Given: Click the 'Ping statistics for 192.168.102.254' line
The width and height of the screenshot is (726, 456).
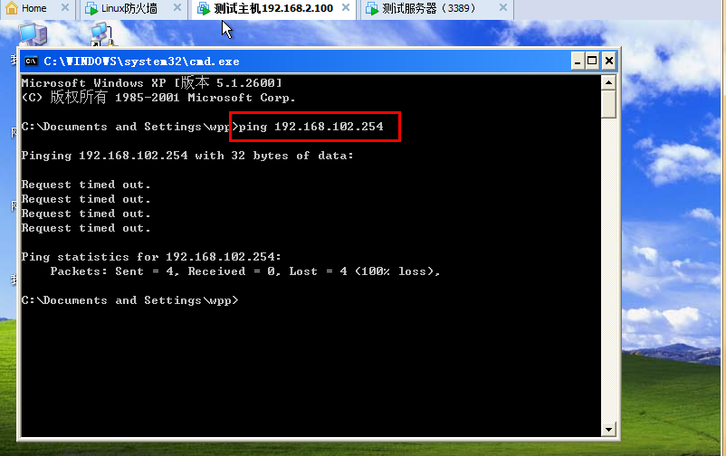Looking at the screenshot, I should click(x=151, y=256).
